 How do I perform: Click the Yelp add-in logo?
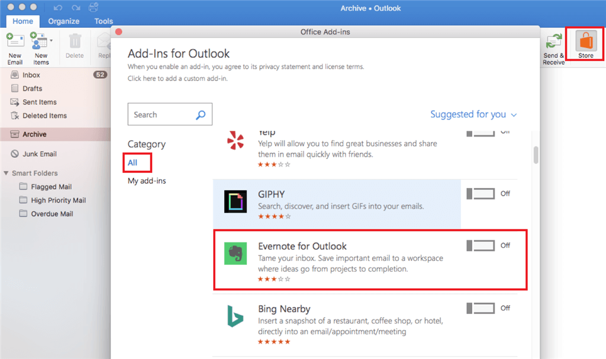pyautogui.click(x=236, y=140)
